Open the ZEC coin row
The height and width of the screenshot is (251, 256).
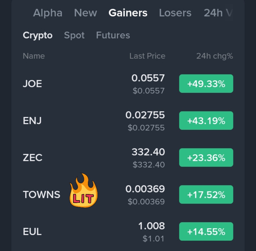point(32,158)
